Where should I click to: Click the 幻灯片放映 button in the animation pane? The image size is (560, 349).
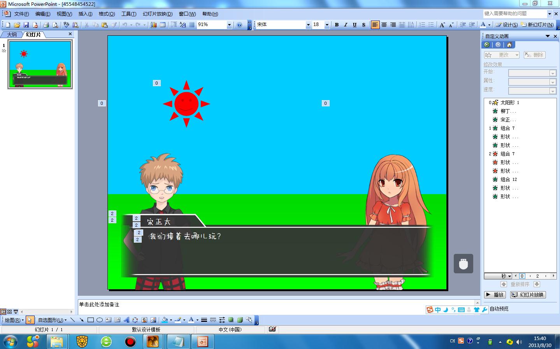coord(528,295)
